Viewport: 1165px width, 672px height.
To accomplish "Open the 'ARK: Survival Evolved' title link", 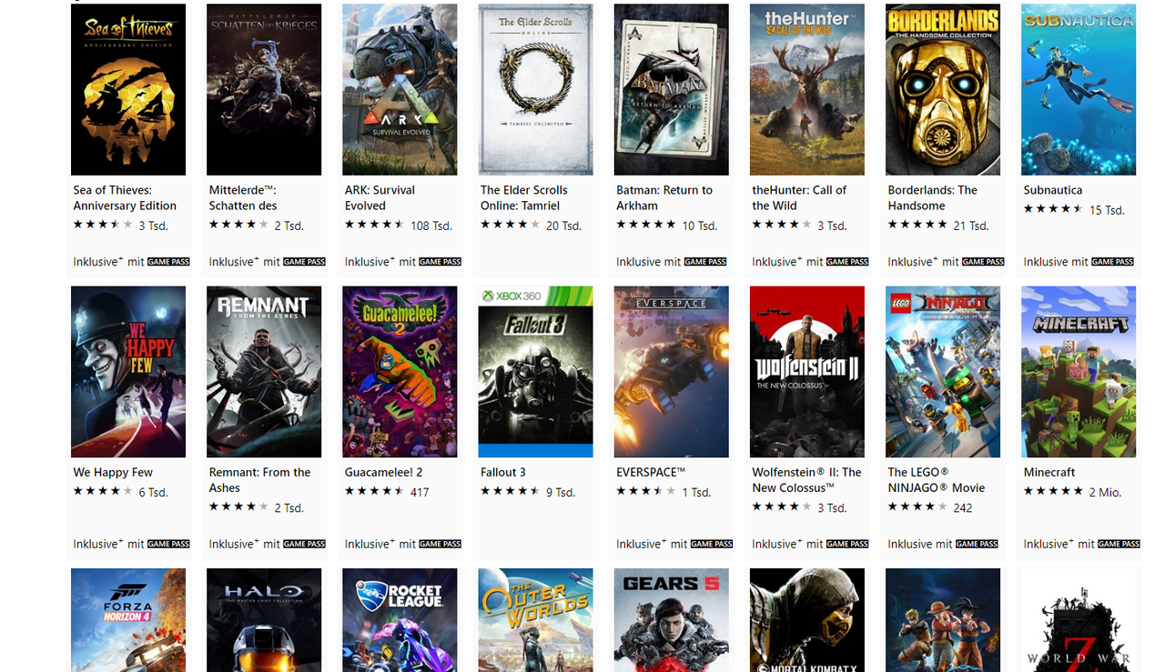I will coord(380,198).
